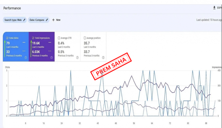Screen dimensions: 222x128
Task: Open the Date: Compare filter chip
Action: [37, 20]
